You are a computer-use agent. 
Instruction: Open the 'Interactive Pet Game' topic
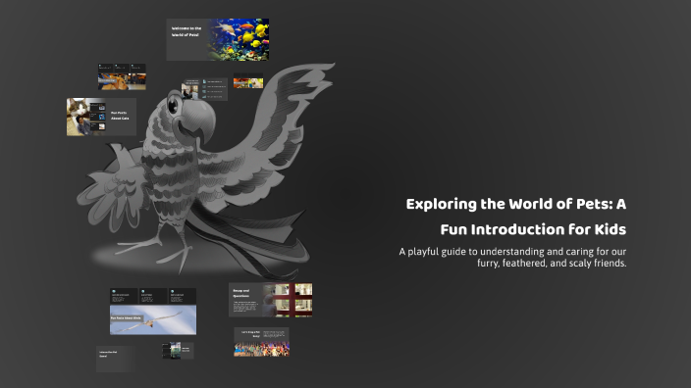[x=116, y=359]
